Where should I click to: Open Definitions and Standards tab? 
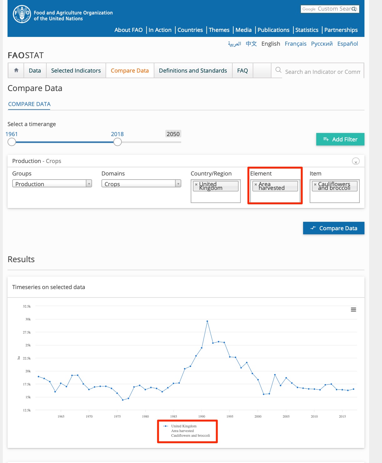(193, 70)
